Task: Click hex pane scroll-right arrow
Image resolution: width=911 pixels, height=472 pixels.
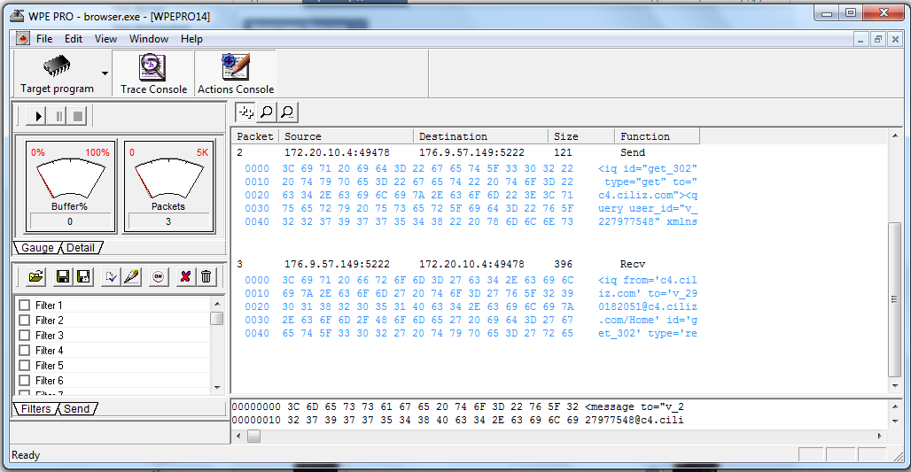Action: tap(880, 436)
